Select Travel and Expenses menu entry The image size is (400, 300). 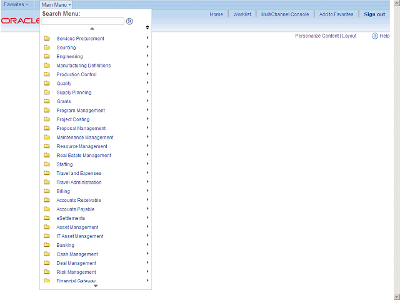pyautogui.click(x=79, y=173)
